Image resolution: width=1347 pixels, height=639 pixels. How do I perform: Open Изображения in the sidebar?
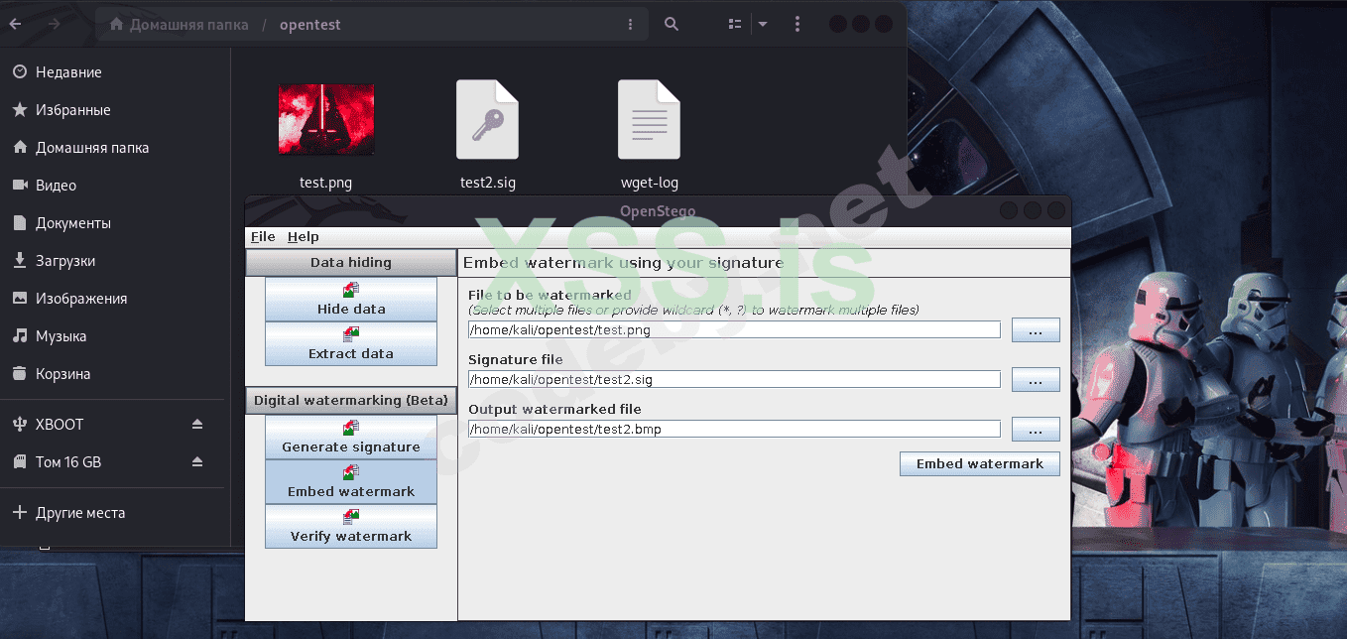click(x=115, y=299)
